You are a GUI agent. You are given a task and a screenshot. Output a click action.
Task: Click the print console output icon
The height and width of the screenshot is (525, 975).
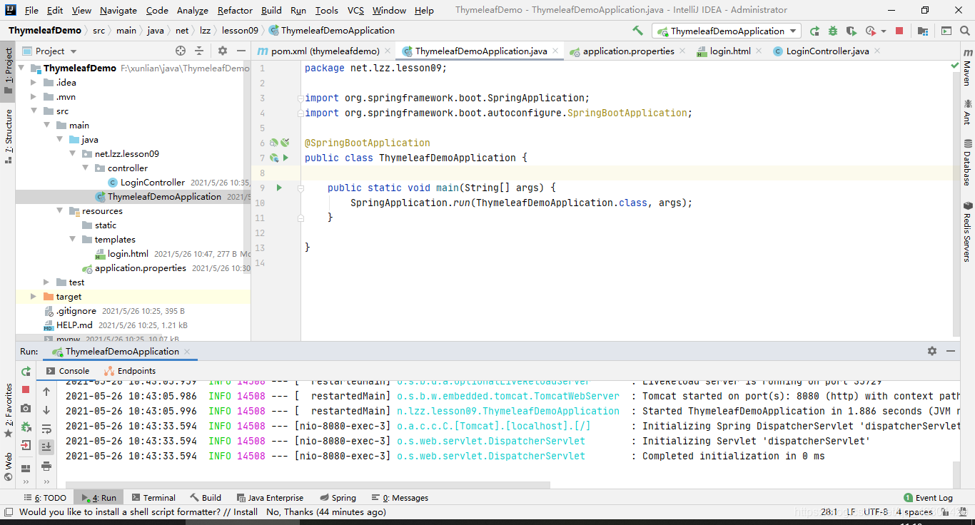point(46,466)
